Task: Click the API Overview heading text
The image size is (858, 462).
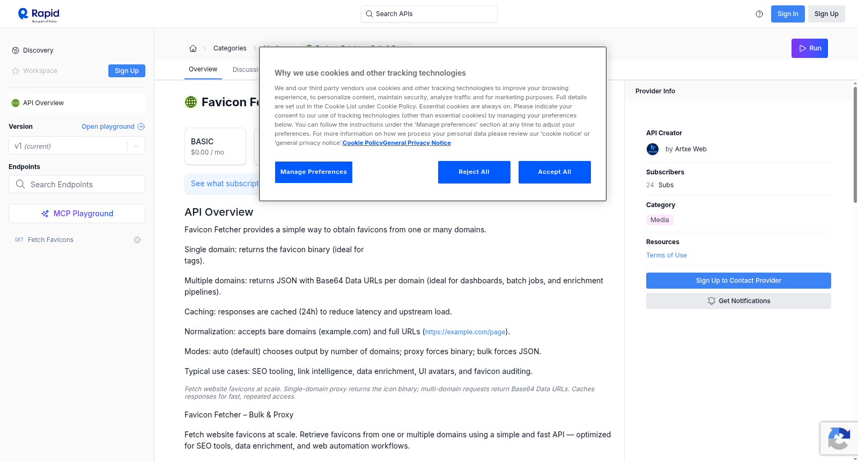Action: coord(219,212)
